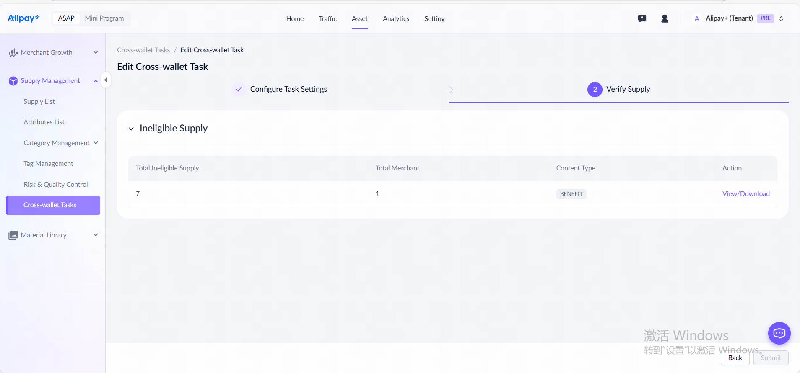Collapse the Ineligible Supply section
The width and height of the screenshot is (800, 373).
click(131, 129)
